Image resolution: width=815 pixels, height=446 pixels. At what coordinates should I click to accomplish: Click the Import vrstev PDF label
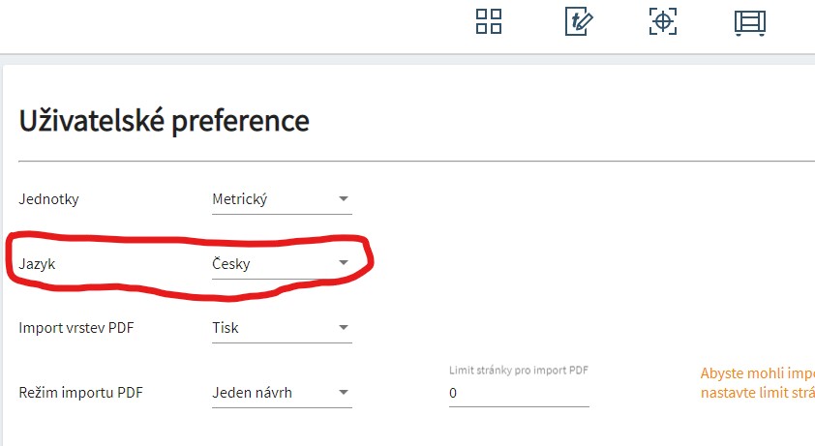point(76,328)
